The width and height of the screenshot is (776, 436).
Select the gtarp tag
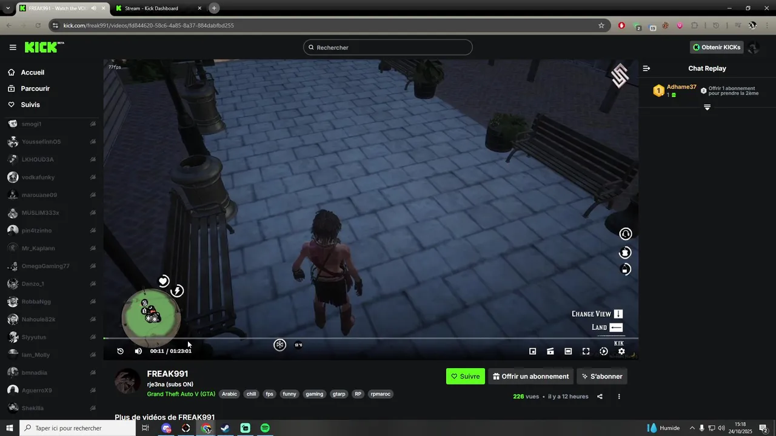pos(339,394)
